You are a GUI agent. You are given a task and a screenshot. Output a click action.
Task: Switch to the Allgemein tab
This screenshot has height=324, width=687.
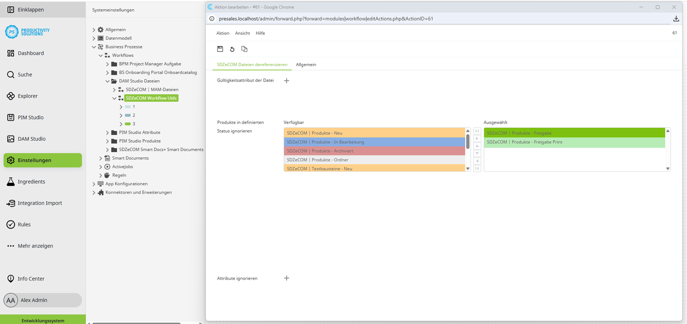[x=306, y=64]
